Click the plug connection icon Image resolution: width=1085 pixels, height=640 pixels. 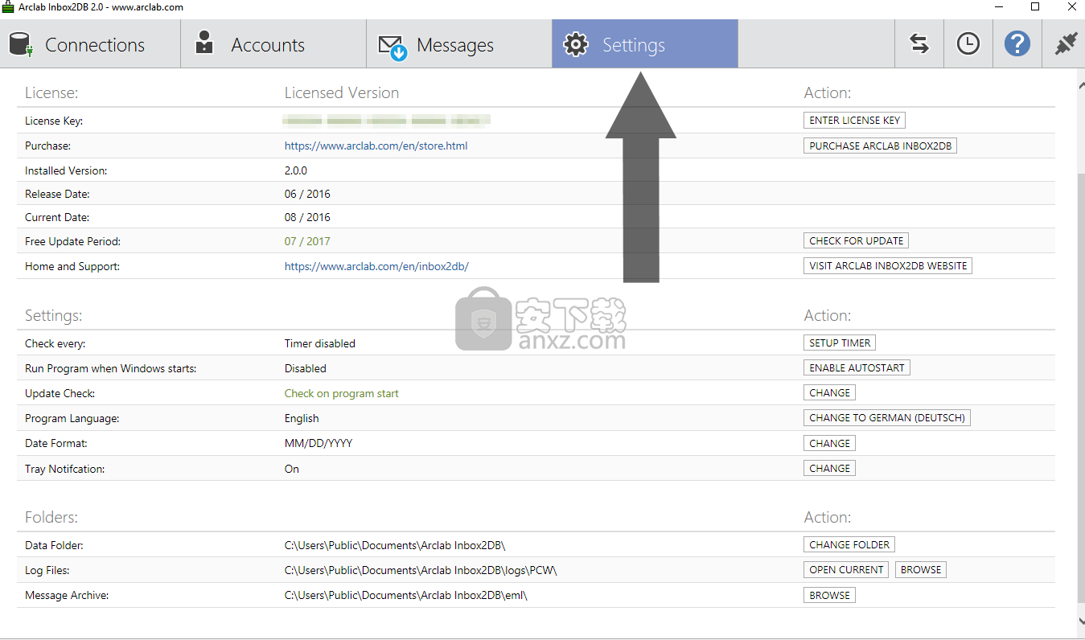click(1066, 44)
